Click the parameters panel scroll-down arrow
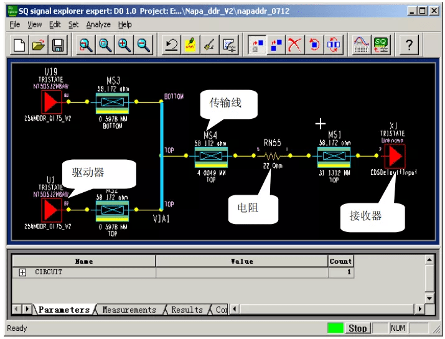The image size is (445, 339). pyautogui.click(x=429, y=298)
